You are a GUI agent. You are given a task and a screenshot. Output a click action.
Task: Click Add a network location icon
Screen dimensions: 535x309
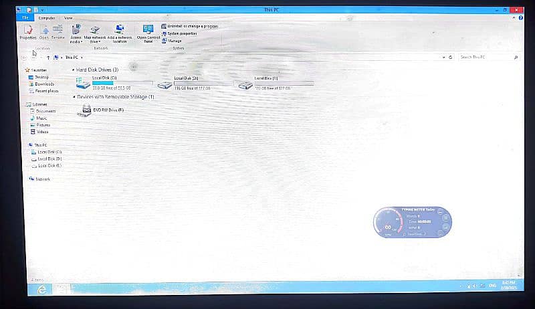pos(120,31)
